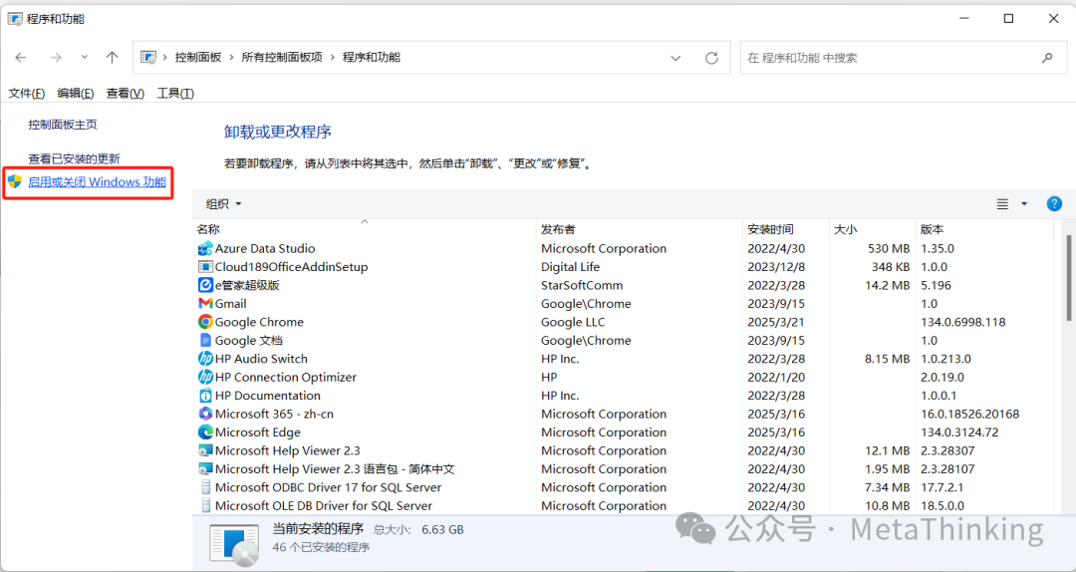
Task: Click the Azure Data Studio program icon
Action: click(x=205, y=248)
